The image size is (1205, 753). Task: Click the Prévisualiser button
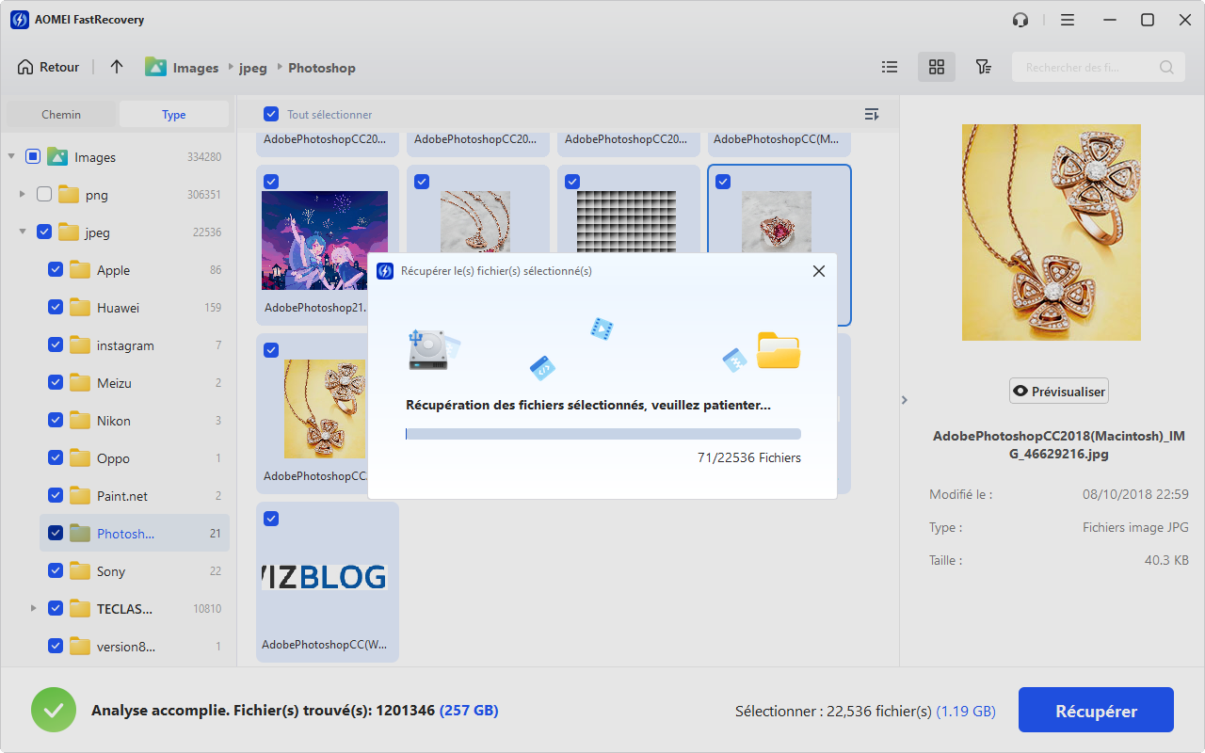pyautogui.click(x=1059, y=392)
